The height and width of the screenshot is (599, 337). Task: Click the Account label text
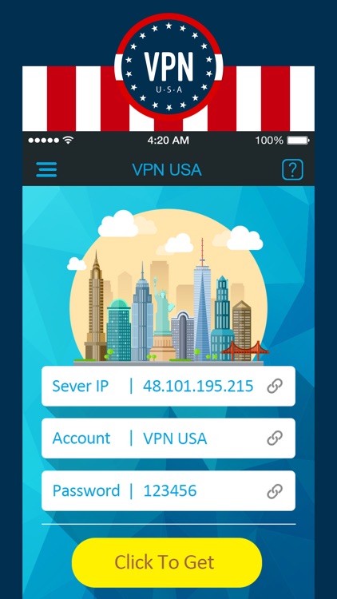(81, 438)
